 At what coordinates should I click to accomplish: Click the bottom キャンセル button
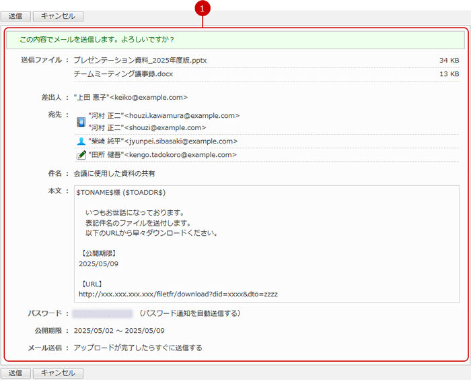[58, 373]
